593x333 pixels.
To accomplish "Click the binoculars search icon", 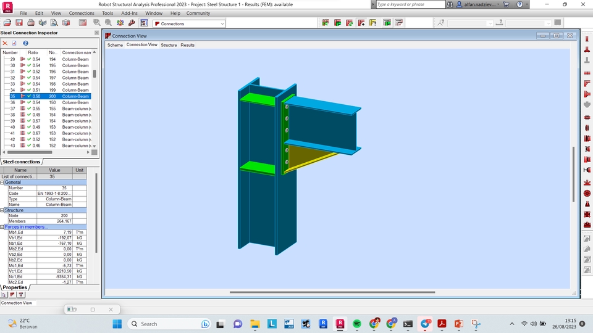I will point(450,4).
